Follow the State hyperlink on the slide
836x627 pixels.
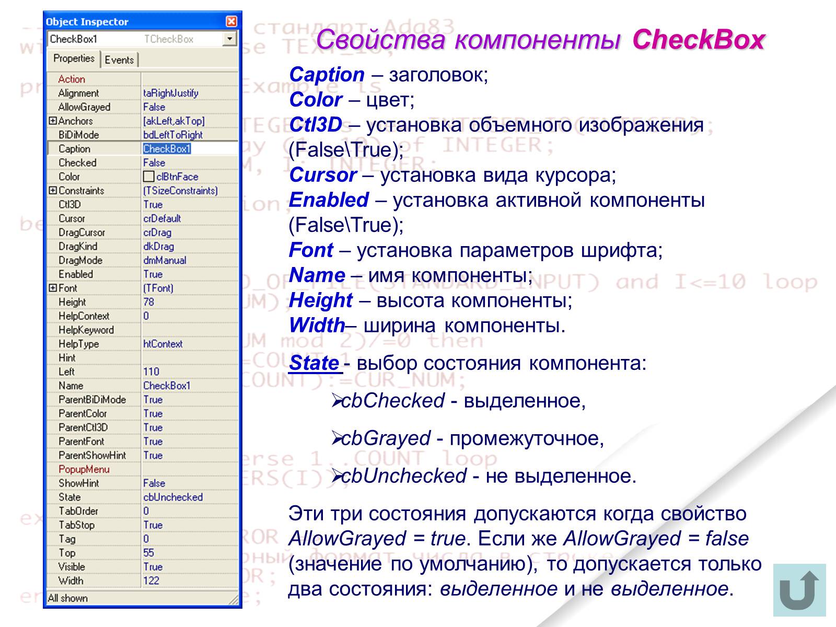click(x=315, y=363)
